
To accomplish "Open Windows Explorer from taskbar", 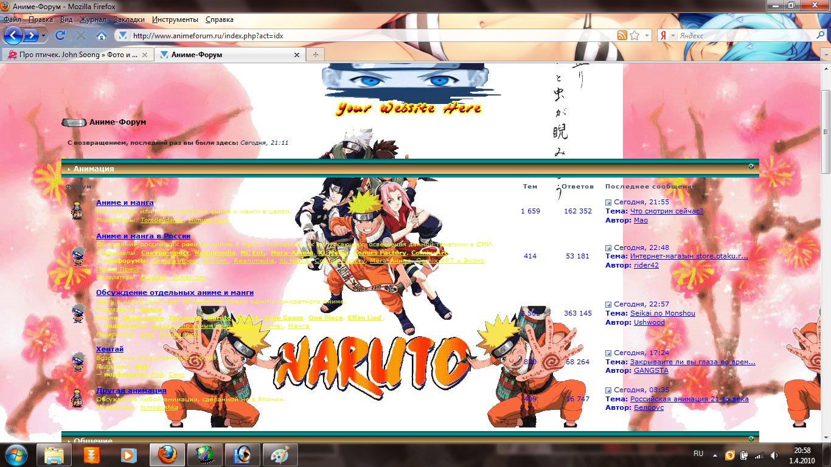I will (54, 455).
